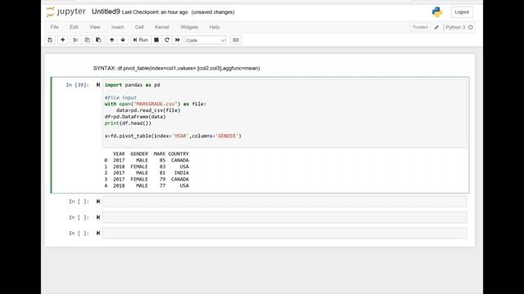Click into the third empty code cell
Viewport: 524px width, 294px height.
(x=284, y=233)
